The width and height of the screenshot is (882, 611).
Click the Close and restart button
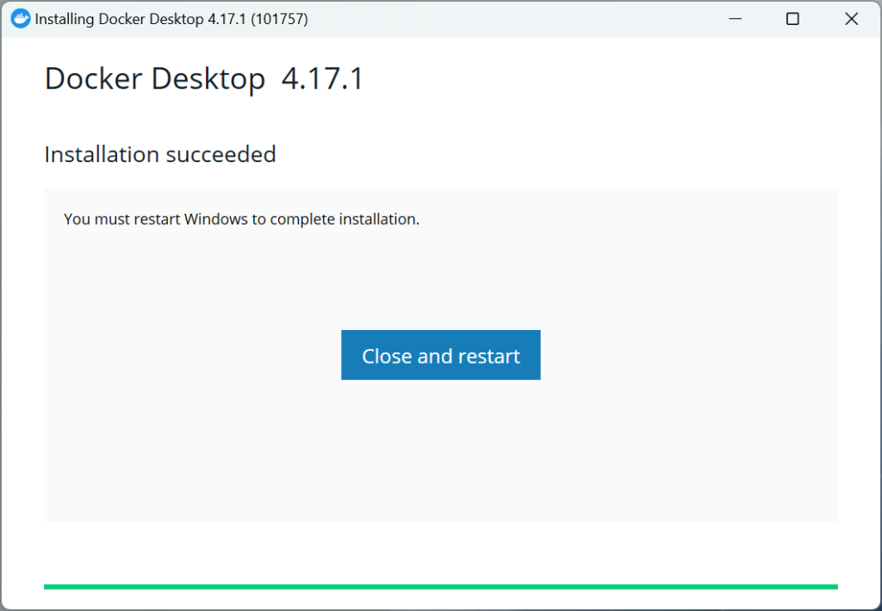click(440, 355)
